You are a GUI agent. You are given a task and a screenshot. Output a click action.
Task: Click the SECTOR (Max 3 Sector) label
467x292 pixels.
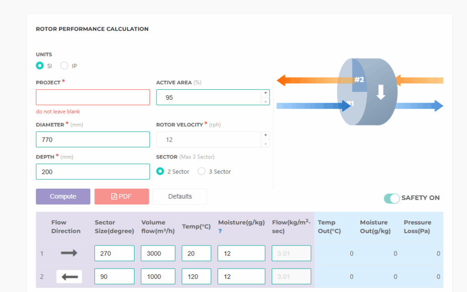click(185, 157)
